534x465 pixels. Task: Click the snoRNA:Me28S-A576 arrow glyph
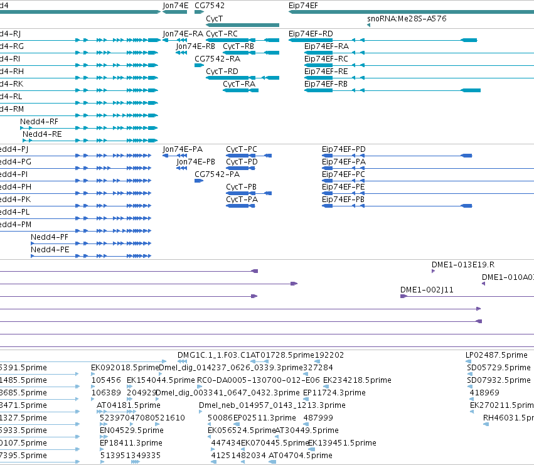368,25
